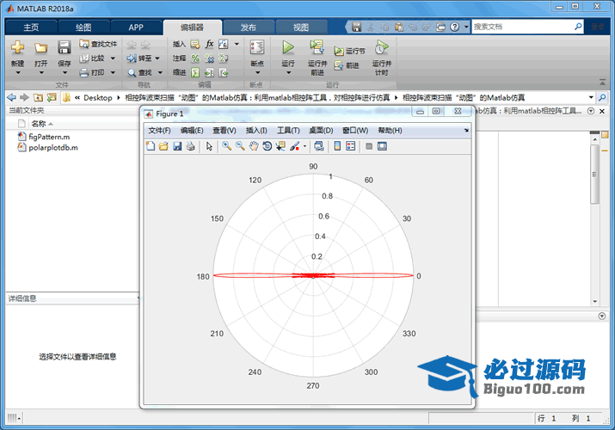
Task: Click Desktop in the address path
Action: 98,97
